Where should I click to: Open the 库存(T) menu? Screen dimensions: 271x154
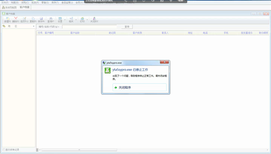55,2
